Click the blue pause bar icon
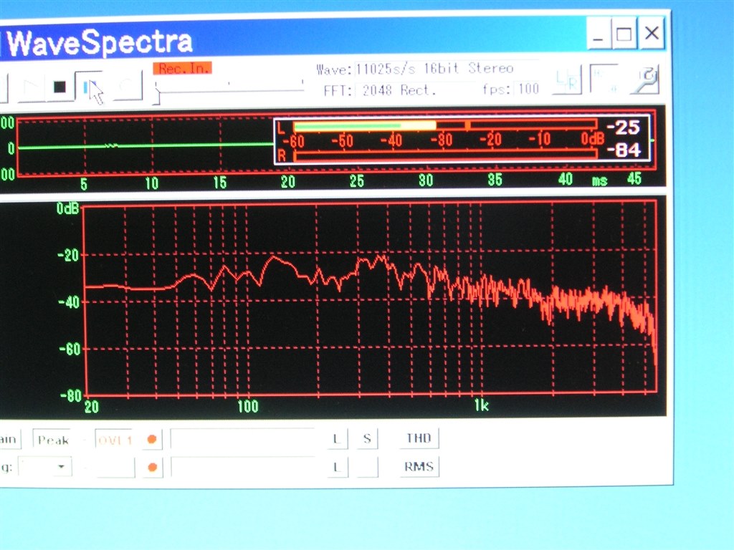Image resolution: width=734 pixels, height=550 pixels. tap(89, 87)
